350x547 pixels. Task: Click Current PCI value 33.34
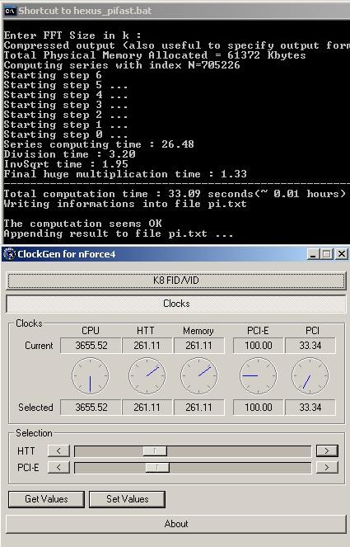310,346
